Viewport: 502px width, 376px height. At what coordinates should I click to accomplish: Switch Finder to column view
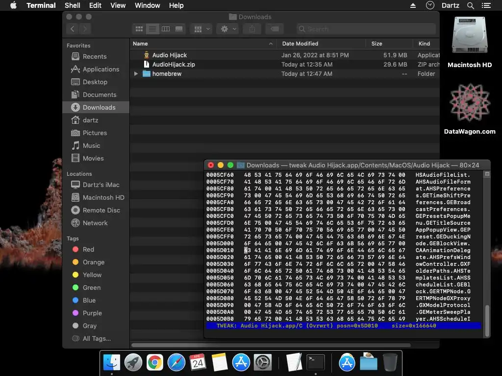click(x=166, y=29)
